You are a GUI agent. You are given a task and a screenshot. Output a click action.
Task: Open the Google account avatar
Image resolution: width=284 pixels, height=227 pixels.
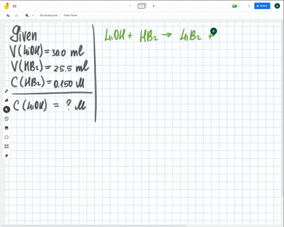(277, 6)
